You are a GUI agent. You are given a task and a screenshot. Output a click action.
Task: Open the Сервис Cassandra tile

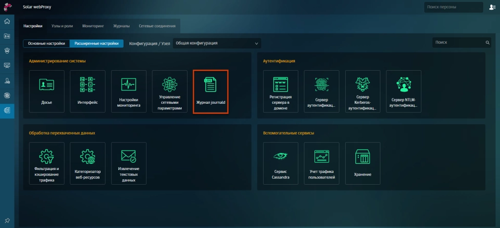(281, 163)
